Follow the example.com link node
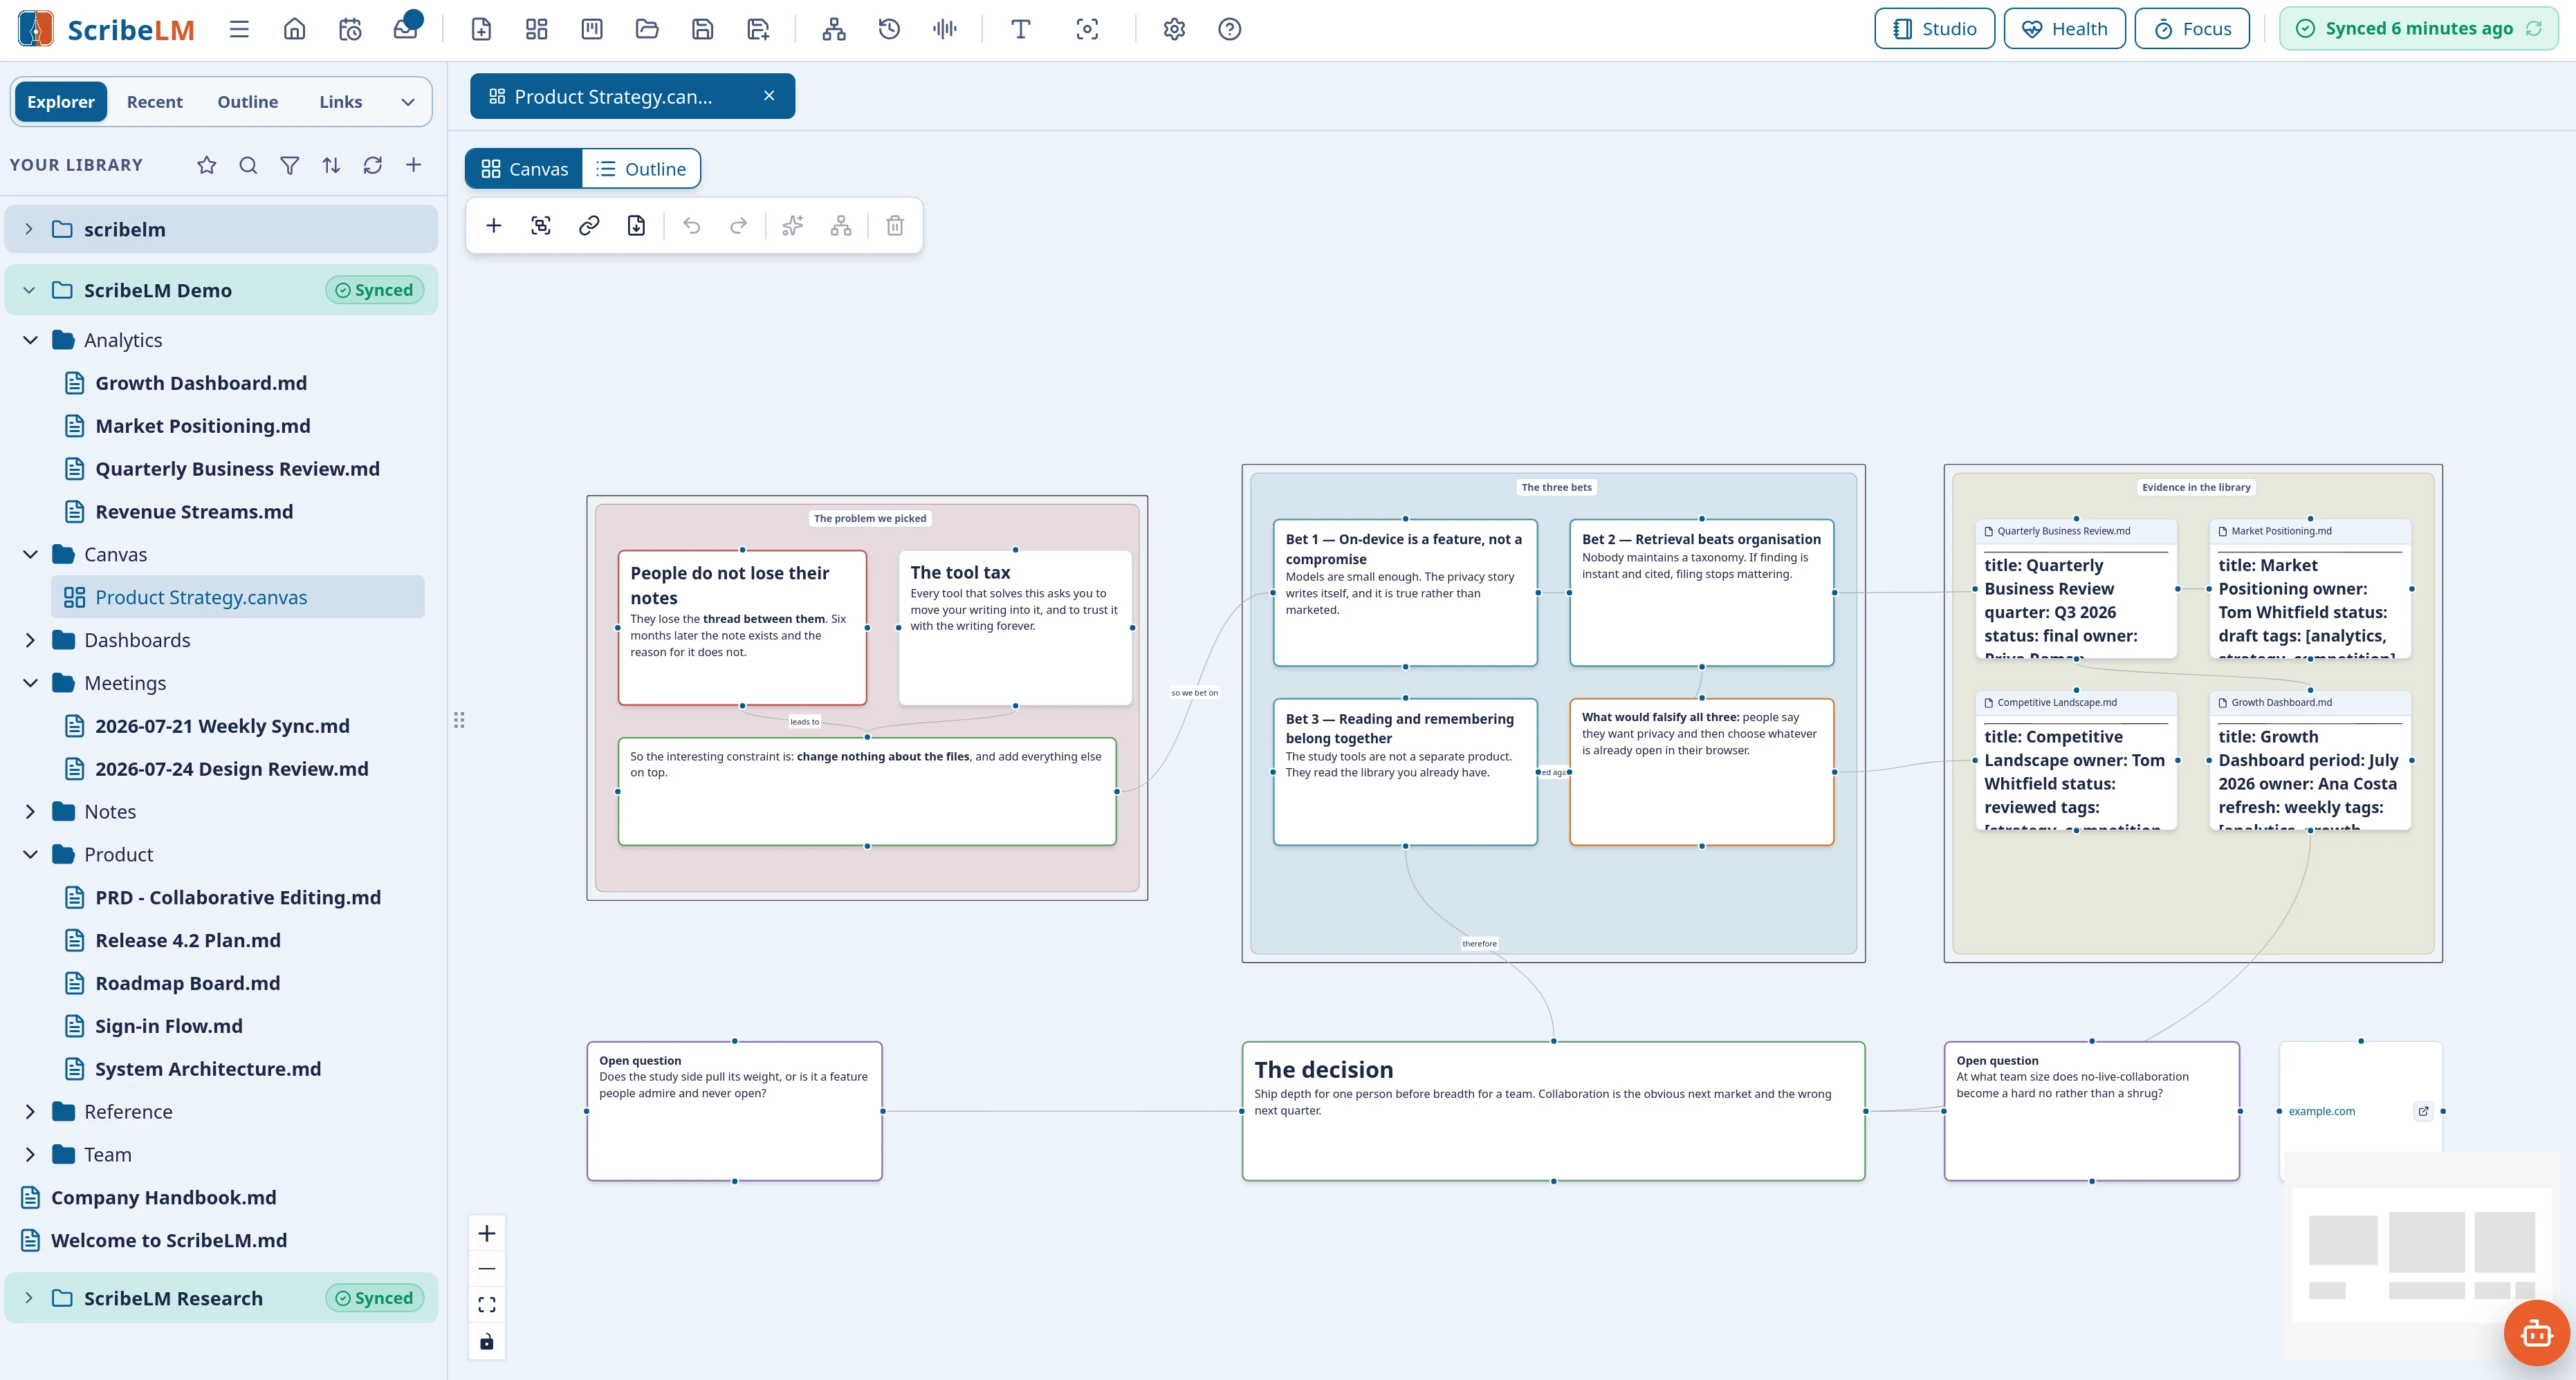2576x1380 pixels. [2321, 1111]
